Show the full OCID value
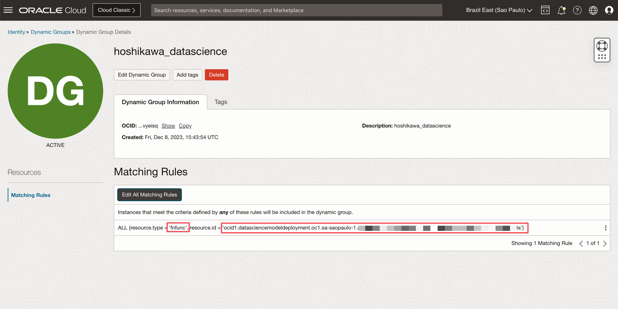618x309 pixels. tap(168, 126)
